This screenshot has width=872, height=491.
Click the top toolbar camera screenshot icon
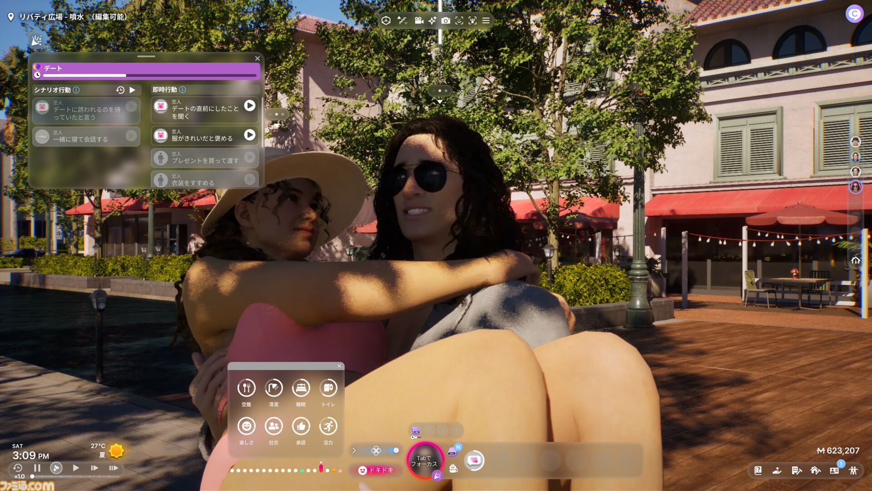(x=446, y=20)
